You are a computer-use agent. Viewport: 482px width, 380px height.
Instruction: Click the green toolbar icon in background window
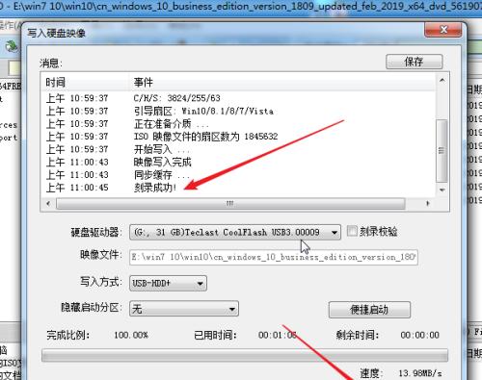[12, 46]
